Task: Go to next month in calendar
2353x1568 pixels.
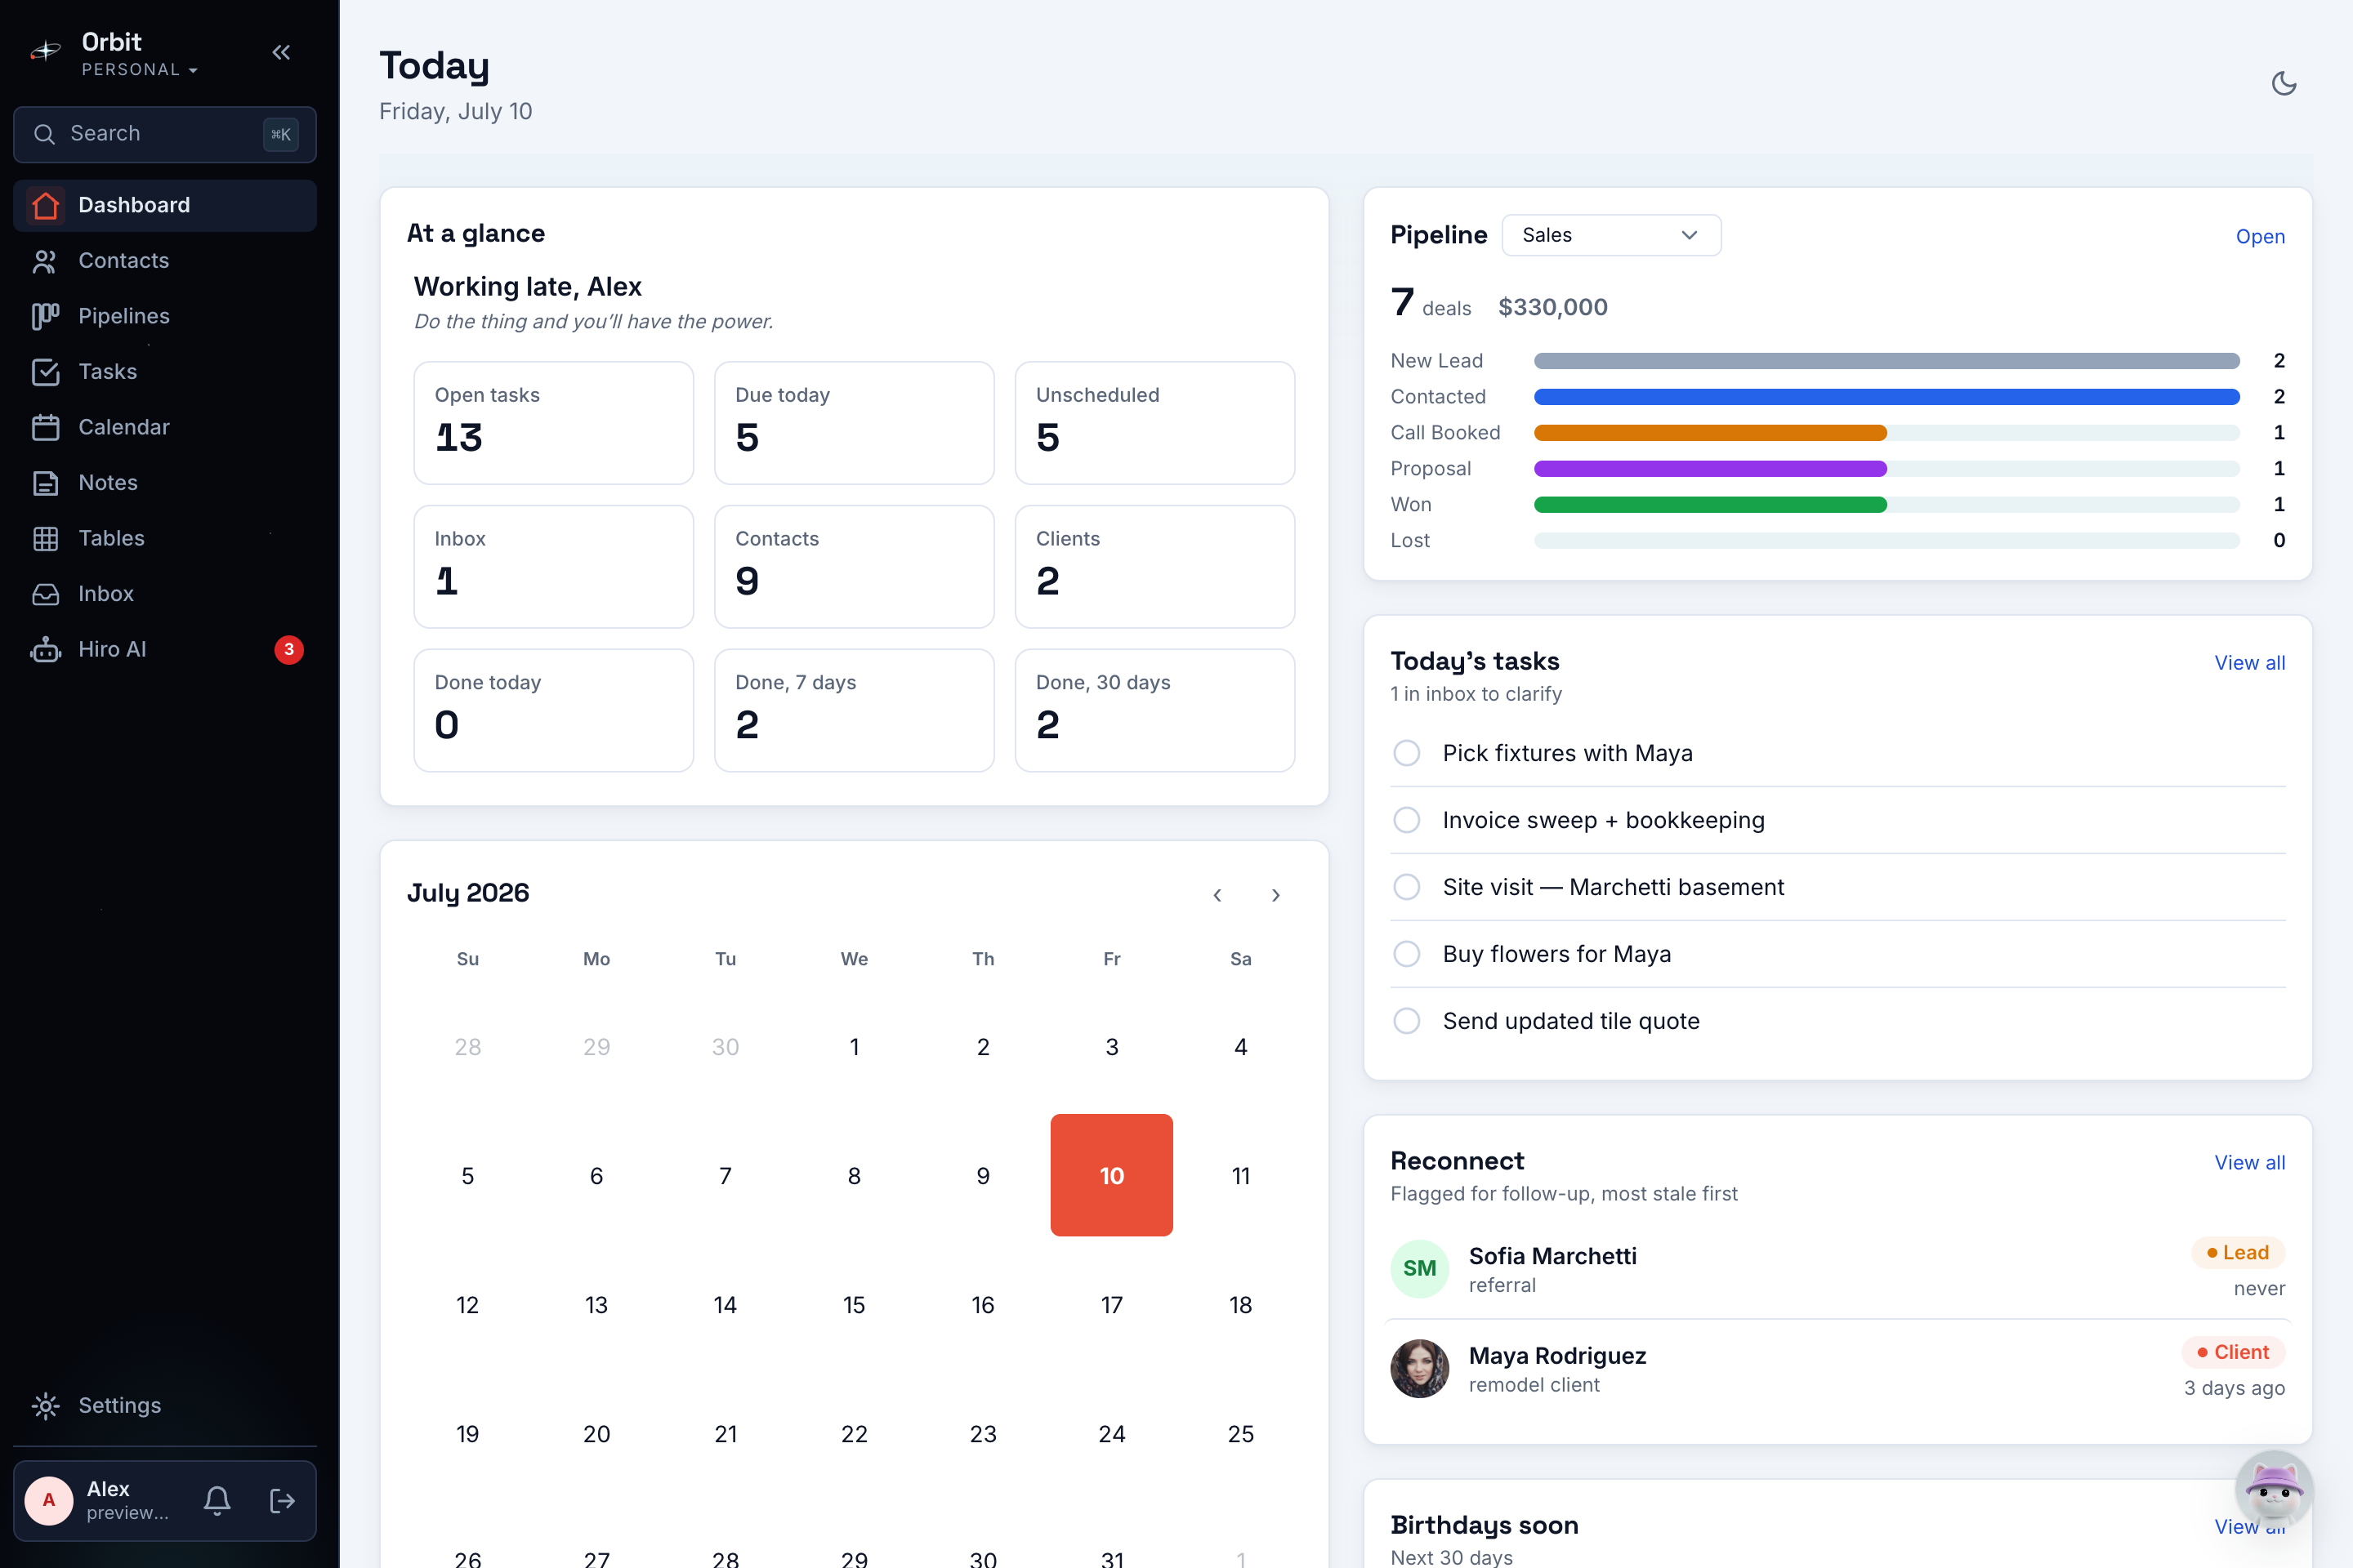Action: 1275,895
